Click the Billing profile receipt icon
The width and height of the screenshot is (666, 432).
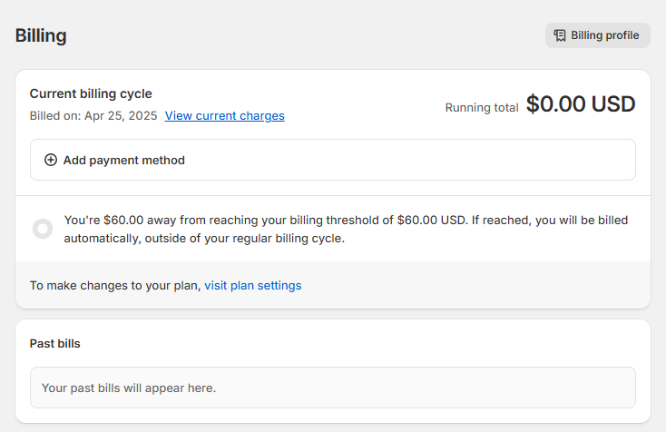(x=560, y=36)
